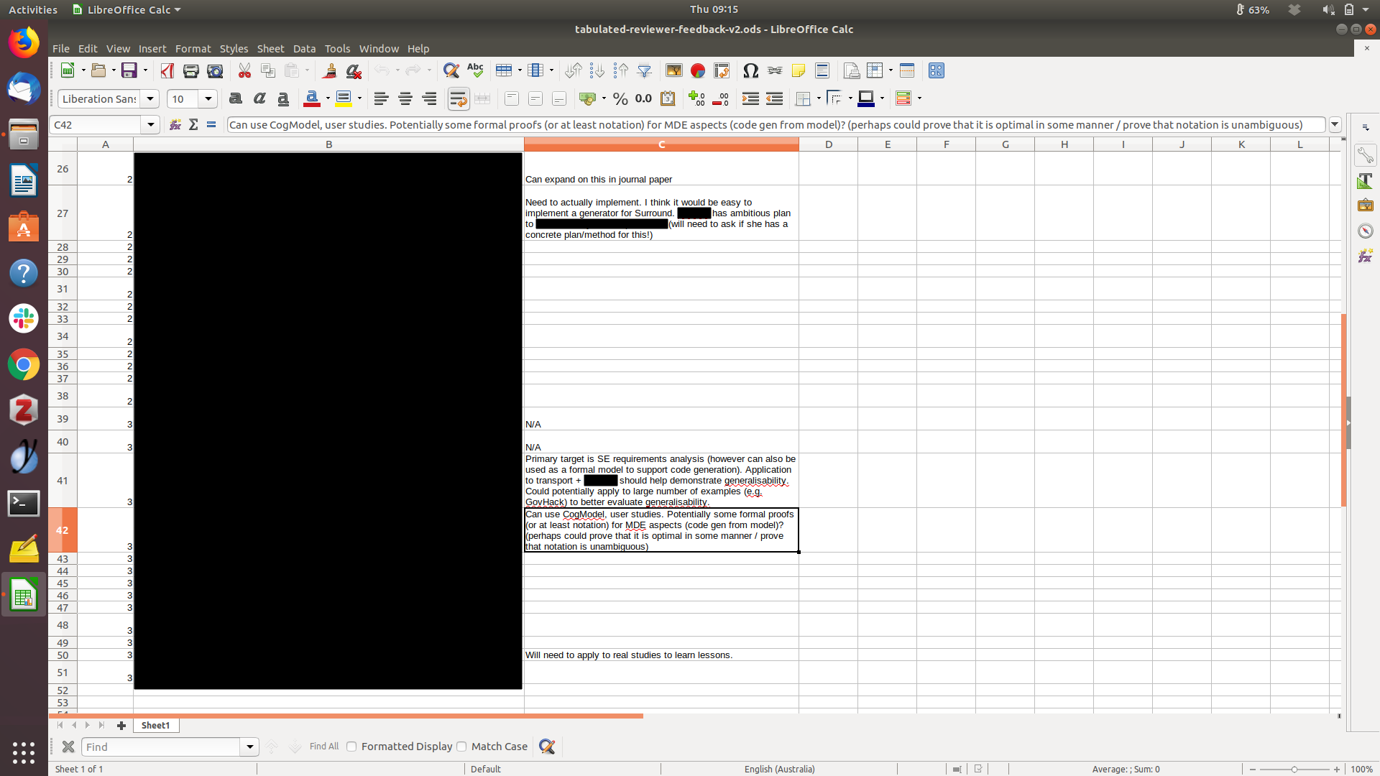Click the AutoFilter funnel icon
Image resolution: width=1380 pixels, height=776 pixels.
tap(645, 70)
